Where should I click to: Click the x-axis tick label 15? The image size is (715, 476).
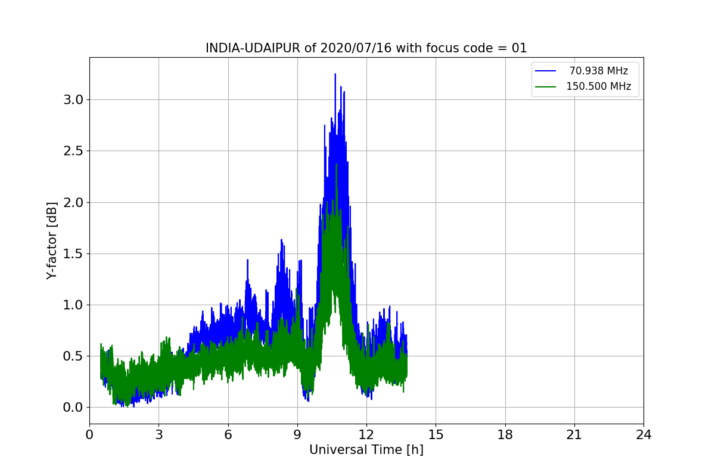click(x=436, y=435)
